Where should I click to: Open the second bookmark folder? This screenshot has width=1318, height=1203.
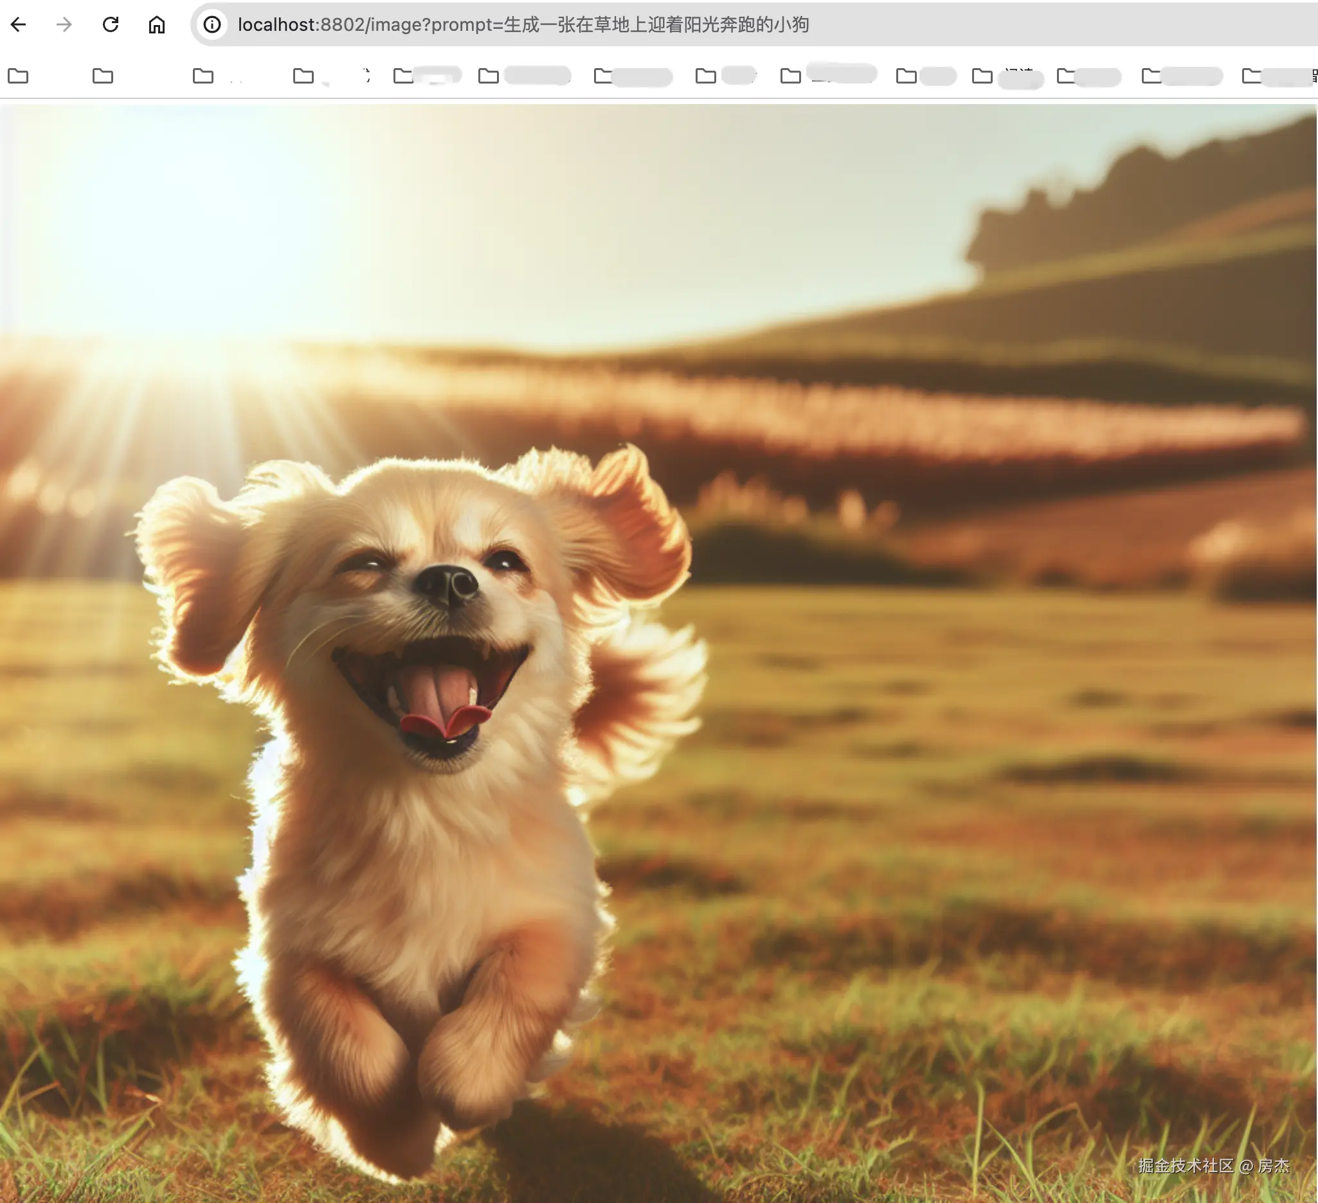(x=103, y=76)
